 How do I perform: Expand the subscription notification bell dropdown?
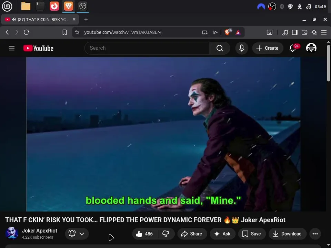tap(77, 234)
